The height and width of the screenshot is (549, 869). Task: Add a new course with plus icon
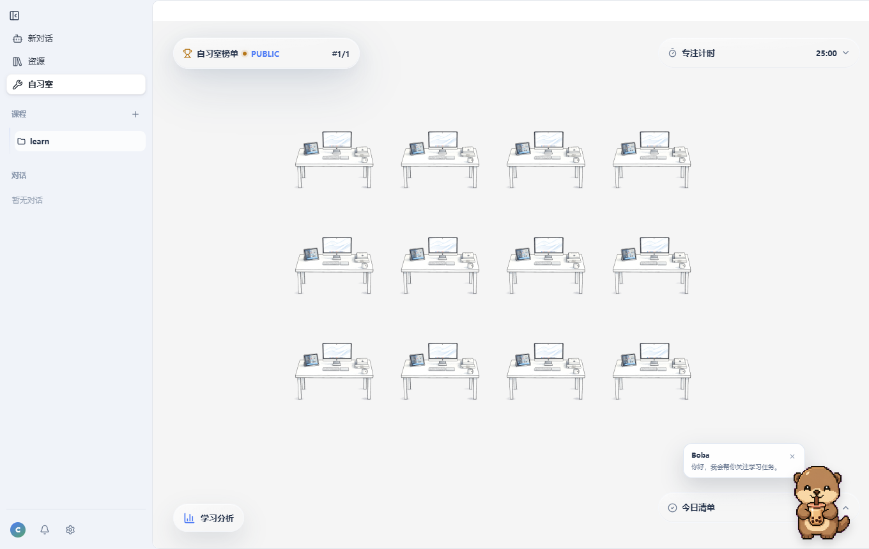[x=135, y=114]
